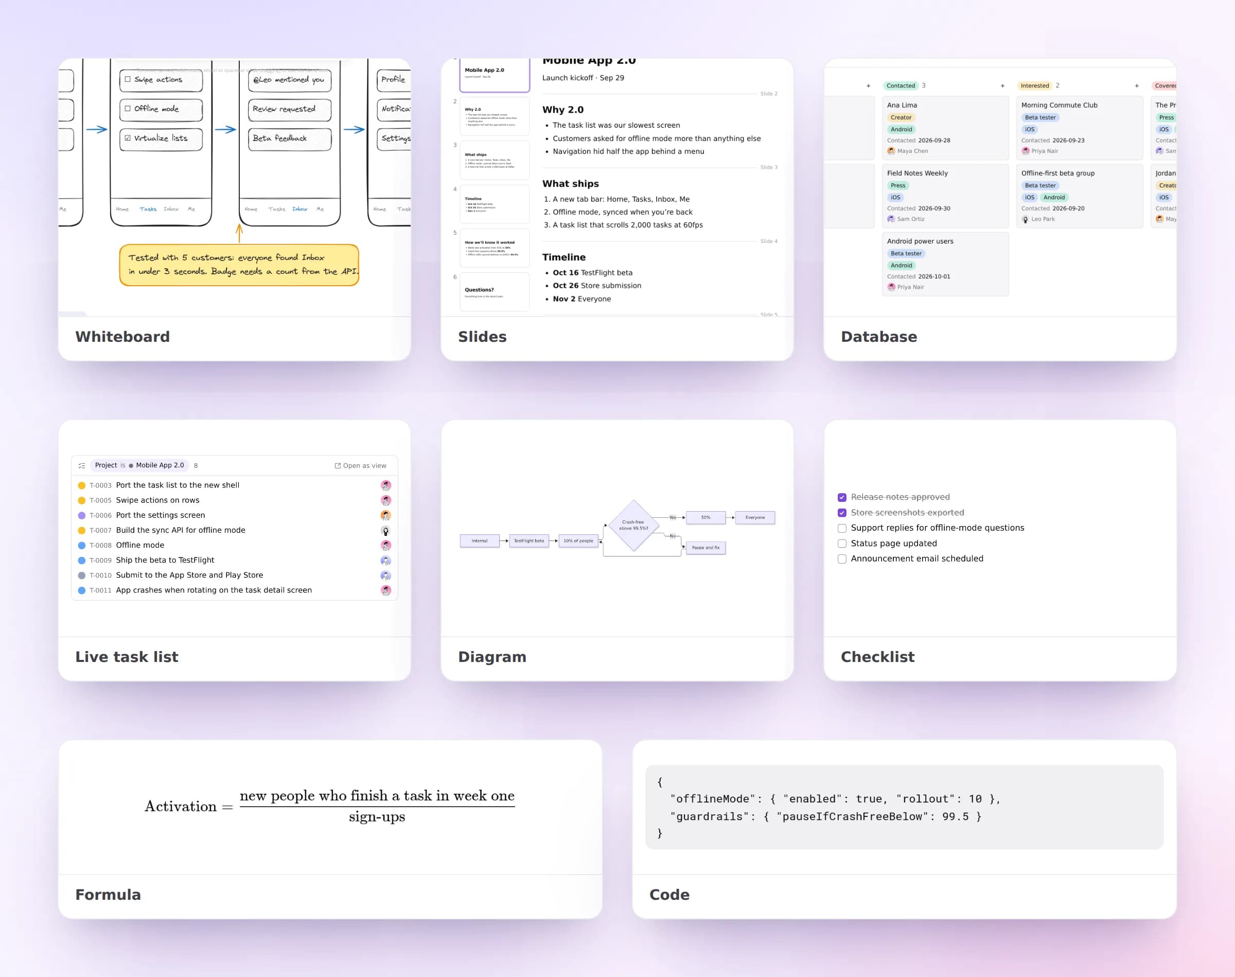Click the status dot for T-0003

click(82, 485)
